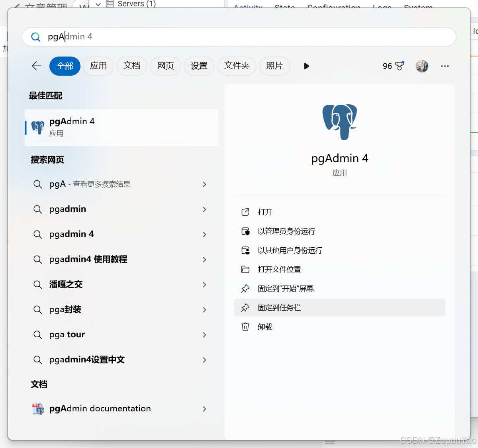Open the pgAdmin documentation result
This screenshot has width=478, height=448.
click(121, 409)
